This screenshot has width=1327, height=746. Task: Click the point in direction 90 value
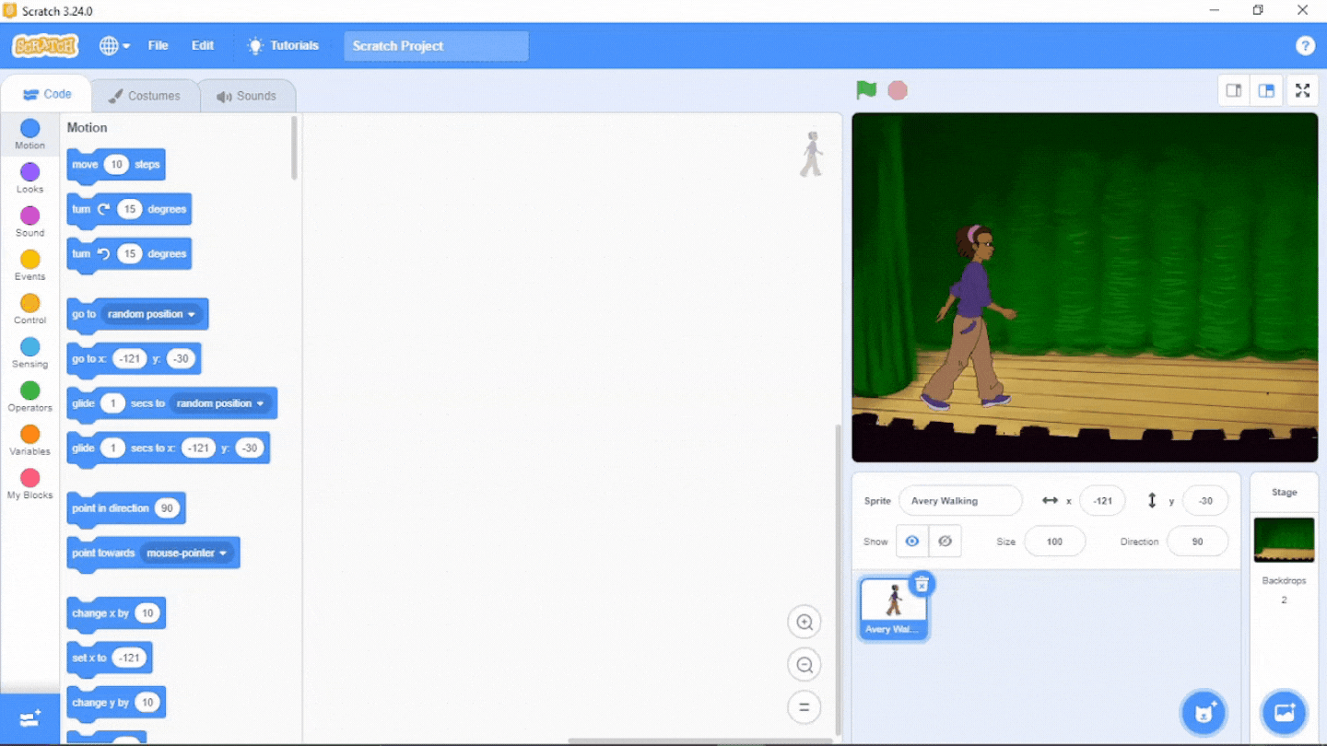coord(167,508)
